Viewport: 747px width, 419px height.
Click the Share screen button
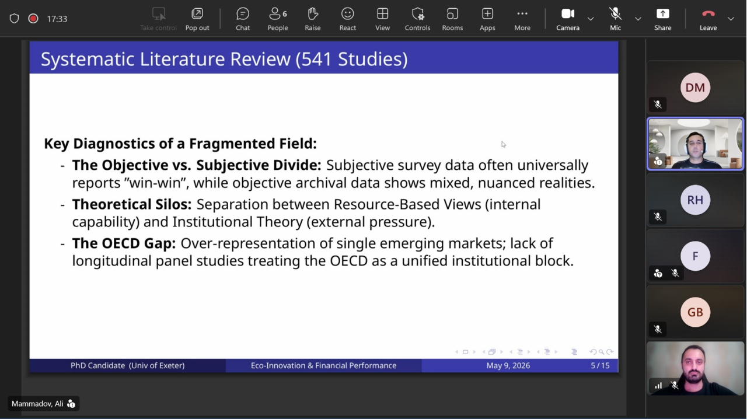pyautogui.click(x=662, y=19)
